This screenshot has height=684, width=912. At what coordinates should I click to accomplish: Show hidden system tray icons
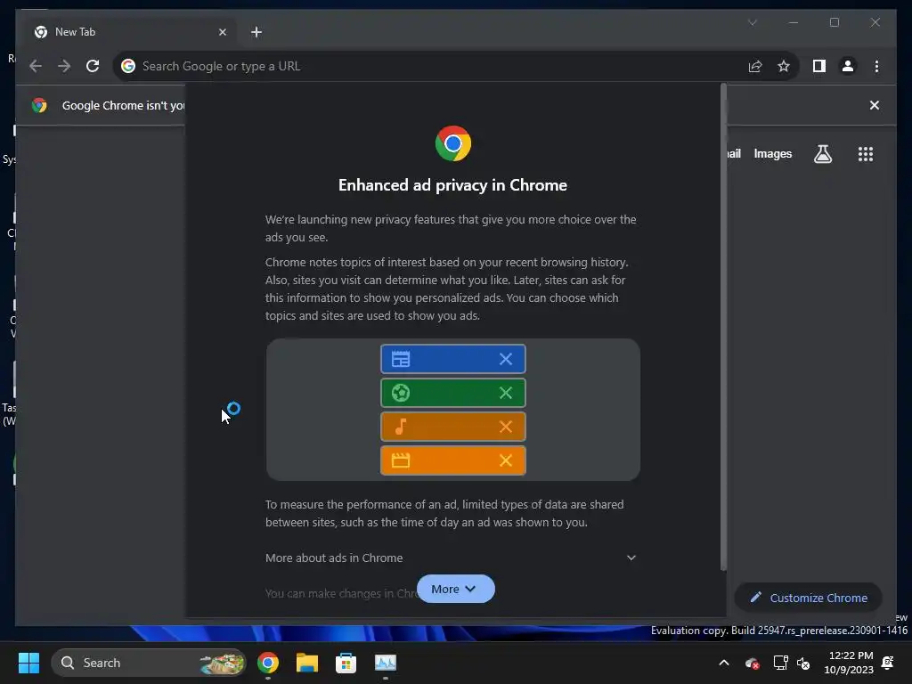pyautogui.click(x=724, y=663)
